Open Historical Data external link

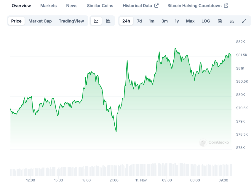[140, 6]
